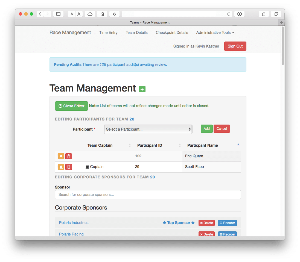Click team 20 link in participants heading

(132, 119)
